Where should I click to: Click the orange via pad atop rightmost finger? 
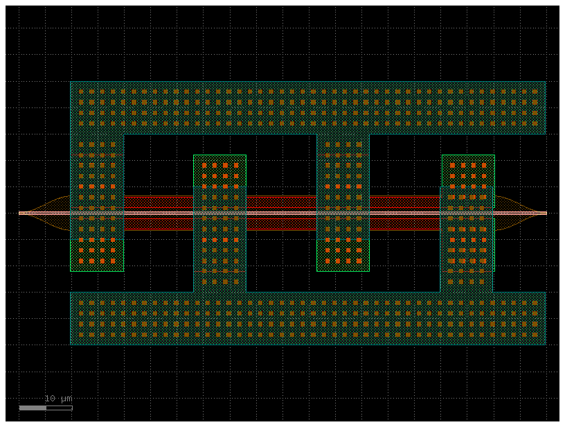click(468, 171)
